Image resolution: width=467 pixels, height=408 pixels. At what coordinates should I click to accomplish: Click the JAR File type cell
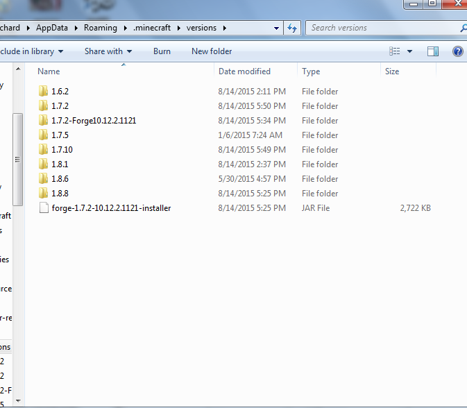click(x=316, y=208)
